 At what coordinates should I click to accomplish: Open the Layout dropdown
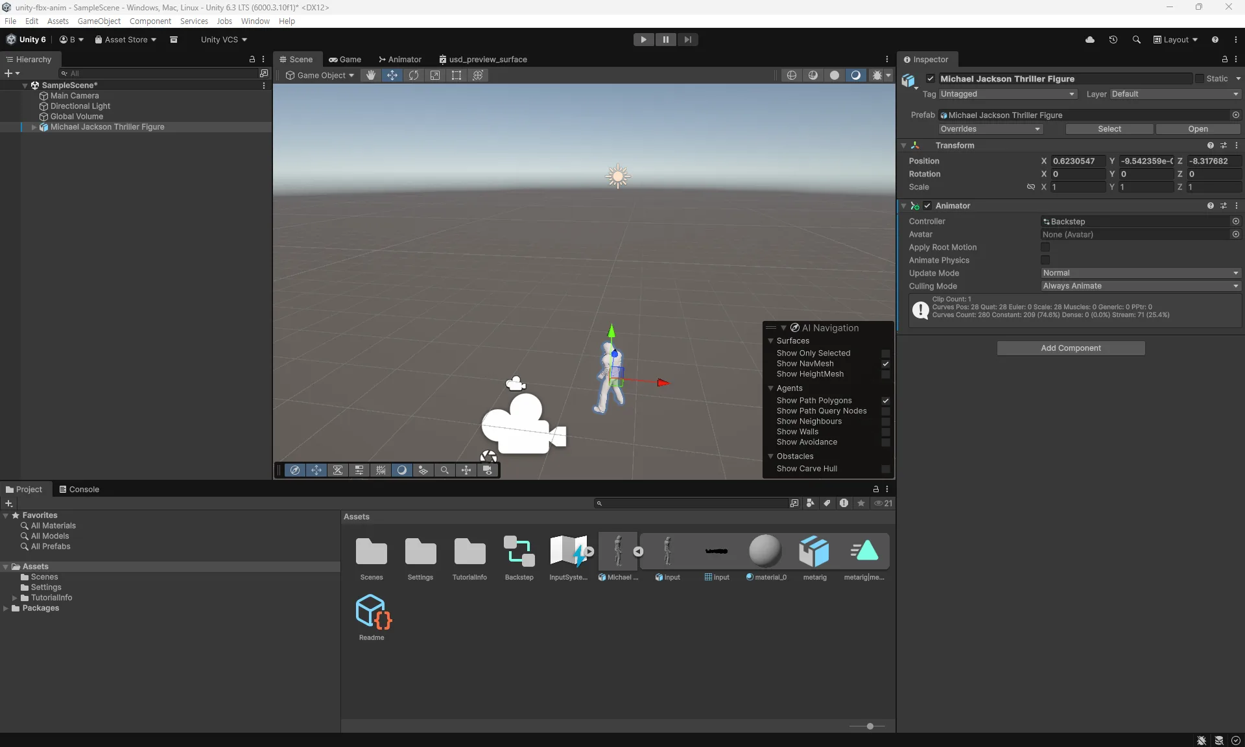[x=1176, y=40]
